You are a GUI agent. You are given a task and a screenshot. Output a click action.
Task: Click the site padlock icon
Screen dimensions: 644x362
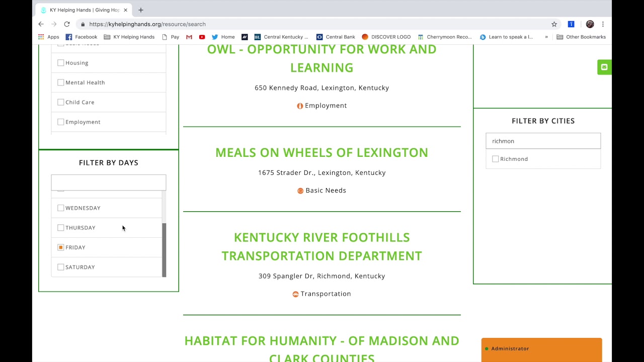tap(83, 24)
